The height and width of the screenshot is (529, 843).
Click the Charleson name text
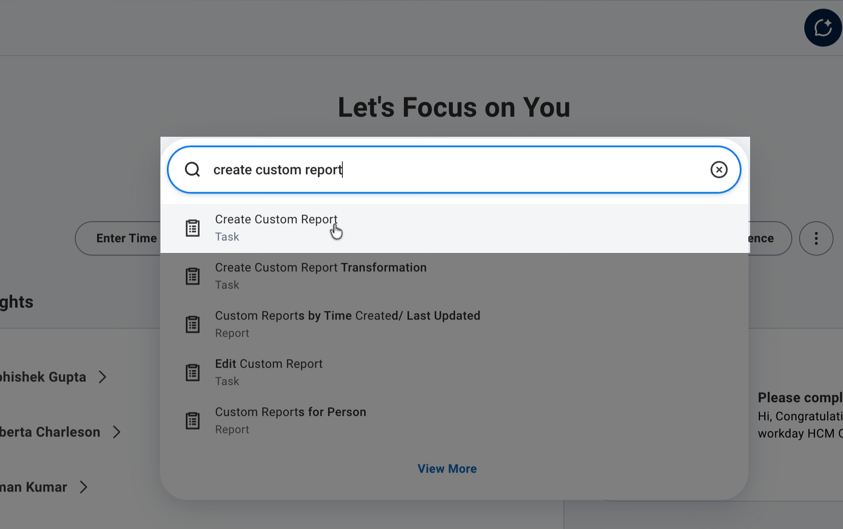[50, 432]
